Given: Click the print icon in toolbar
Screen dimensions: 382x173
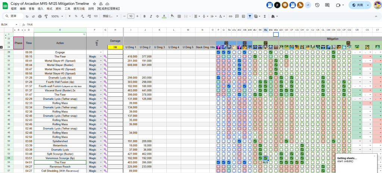Looking at the screenshot, I should (40, 16).
